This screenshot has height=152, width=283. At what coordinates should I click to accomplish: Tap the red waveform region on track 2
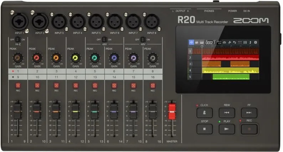[x=231, y=58]
